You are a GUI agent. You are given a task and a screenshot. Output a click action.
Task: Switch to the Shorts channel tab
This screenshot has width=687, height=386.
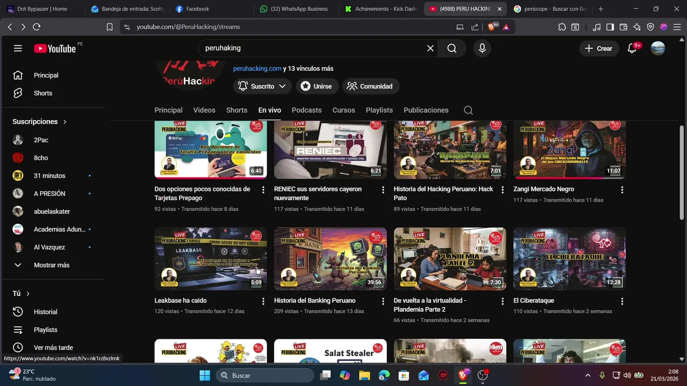(237, 110)
